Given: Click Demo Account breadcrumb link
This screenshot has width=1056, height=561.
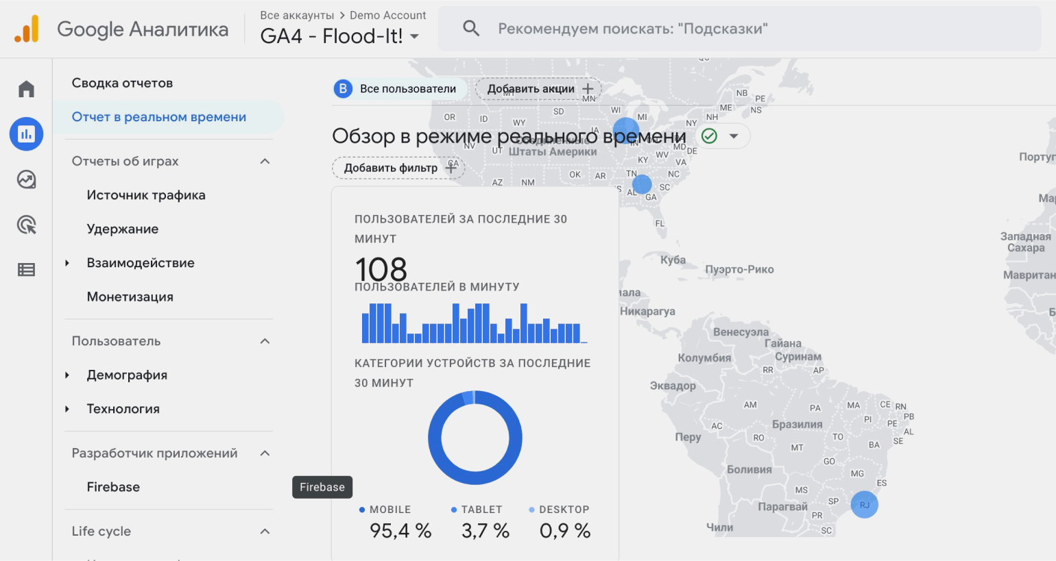Looking at the screenshot, I should pyautogui.click(x=387, y=15).
